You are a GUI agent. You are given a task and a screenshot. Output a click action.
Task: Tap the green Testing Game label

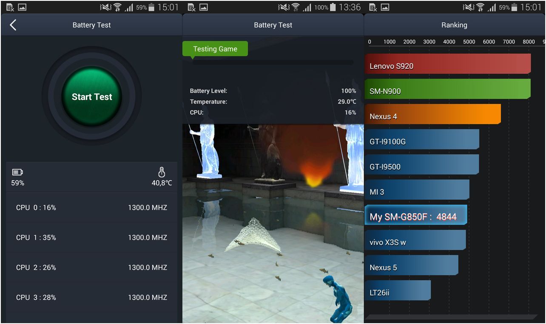[215, 49]
